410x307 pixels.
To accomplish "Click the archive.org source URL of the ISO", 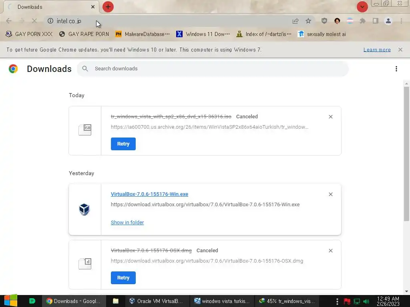I will 209,127.
